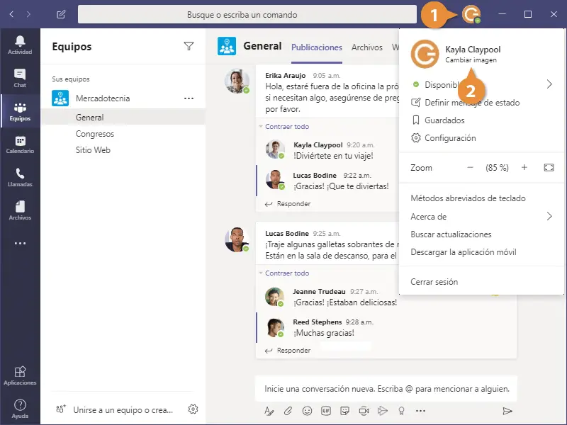
Task: Click the new conversation message box
Action: pos(386,389)
